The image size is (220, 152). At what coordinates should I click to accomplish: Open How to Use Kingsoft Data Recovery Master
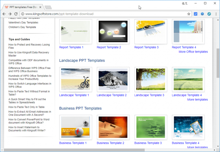[x=29, y=54]
